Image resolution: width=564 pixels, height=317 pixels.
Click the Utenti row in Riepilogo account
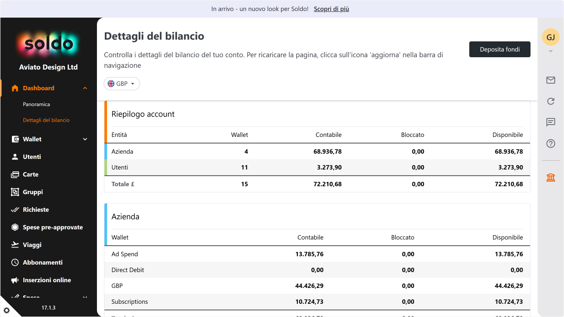point(317,167)
